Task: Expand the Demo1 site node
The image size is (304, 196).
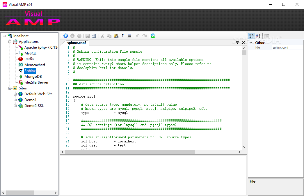Action: 15,100
